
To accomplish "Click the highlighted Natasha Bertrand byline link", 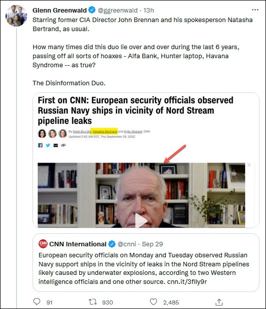I will pos(105,131).
